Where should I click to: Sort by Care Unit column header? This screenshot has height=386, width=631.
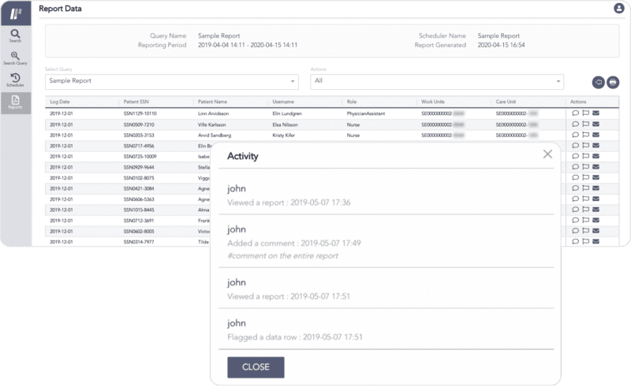pos(506,102)
